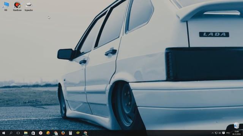The width and height of the screenshot is (243, 136).
Task: Open the network status tray icon
Action: coord(216,133)
